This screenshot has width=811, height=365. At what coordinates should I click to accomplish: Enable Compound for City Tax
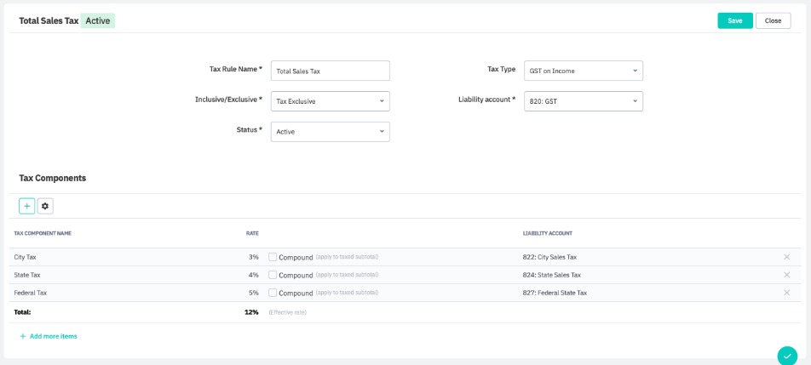pyautogui.click(x=273, y=257)
